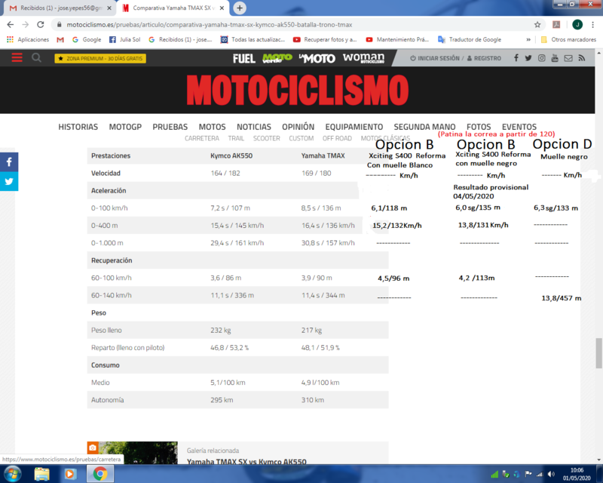The image size is (603, 483).
Task: Open Chrome from the Windows taskbar
Action: click(100, 474)
